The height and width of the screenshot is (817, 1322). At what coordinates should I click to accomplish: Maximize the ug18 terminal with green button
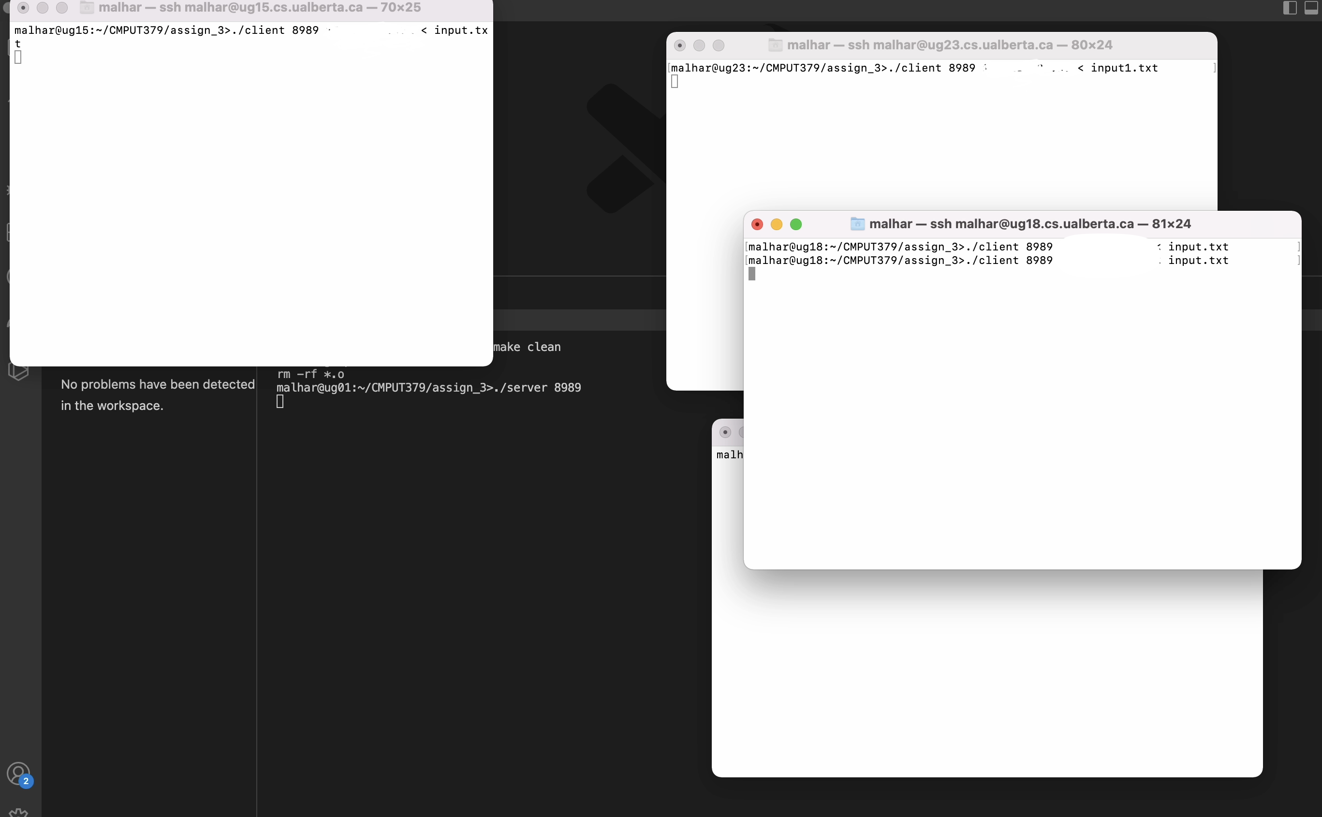pyautogui.click(x=796, y=224)
